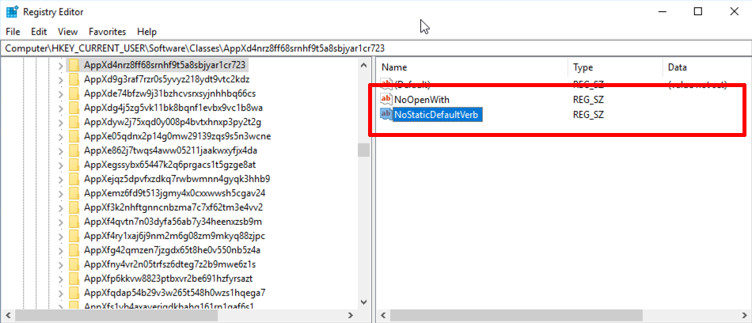Click folder icon of AppXe05qdnx2p14g0mw29139zqs9s5n3wcne
This screenshot has height=323, width=752.
click(x=74, y=136)
